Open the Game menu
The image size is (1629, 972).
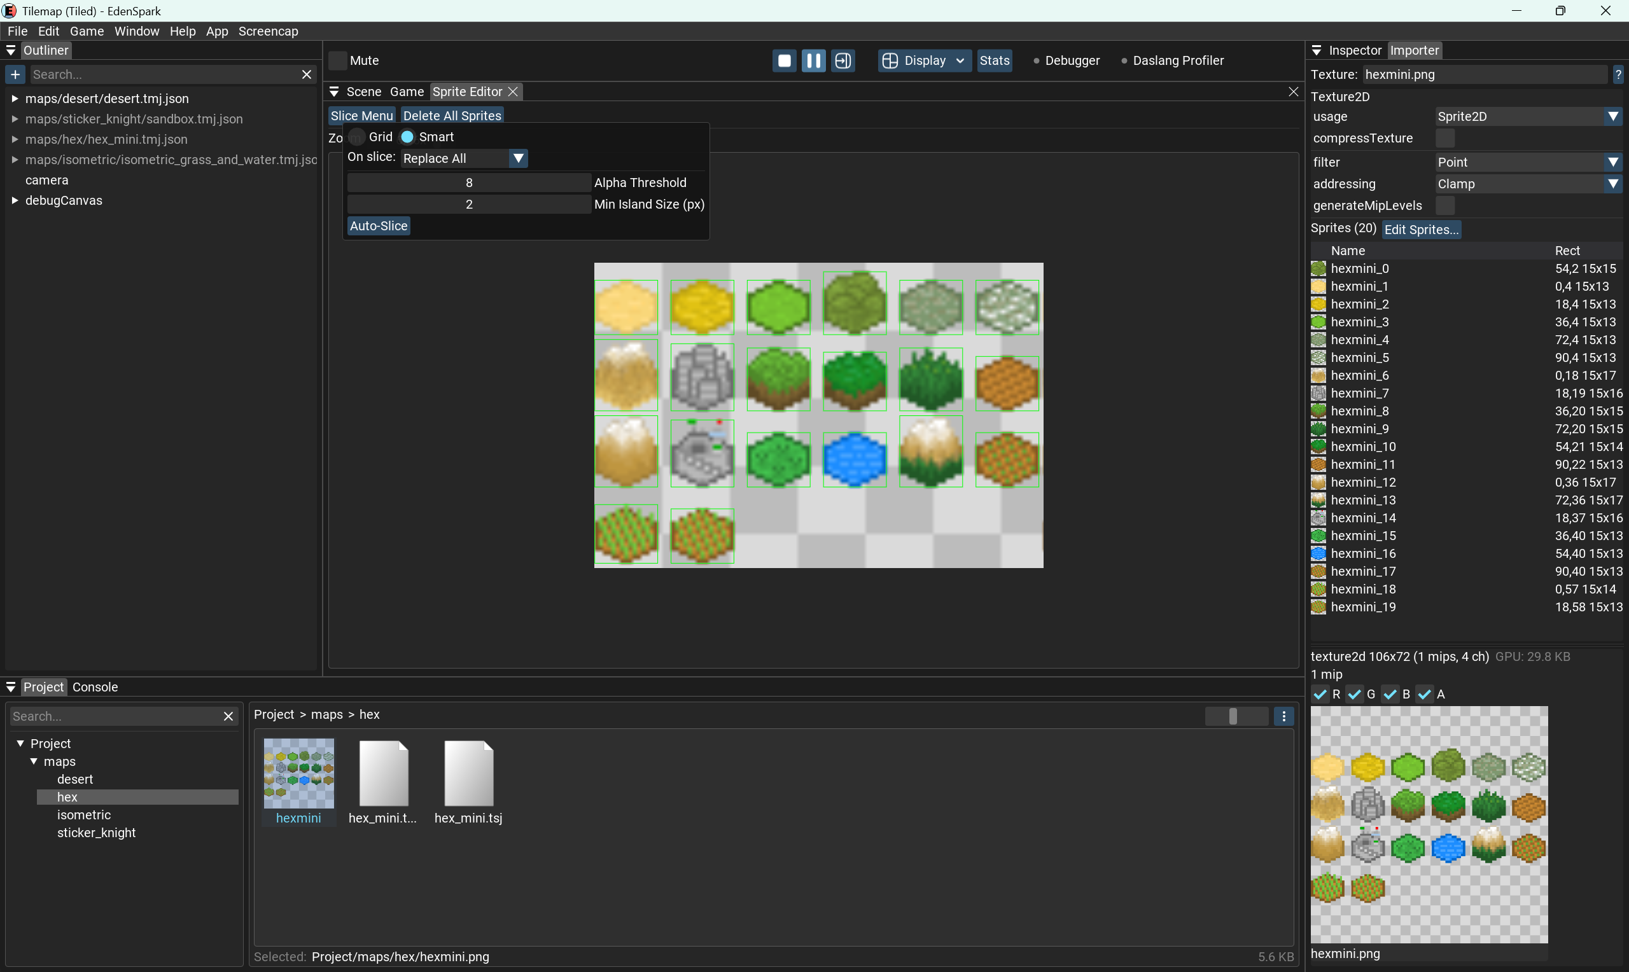(87, 31)
